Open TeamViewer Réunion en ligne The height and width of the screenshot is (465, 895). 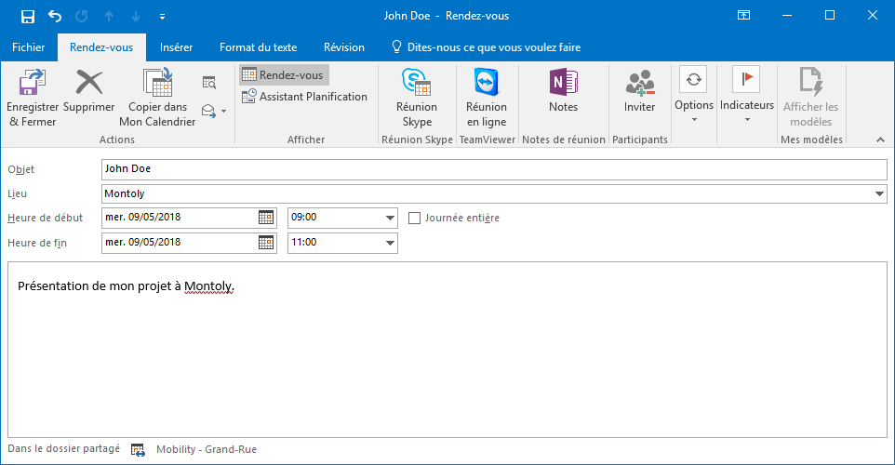tap(486, 84)
